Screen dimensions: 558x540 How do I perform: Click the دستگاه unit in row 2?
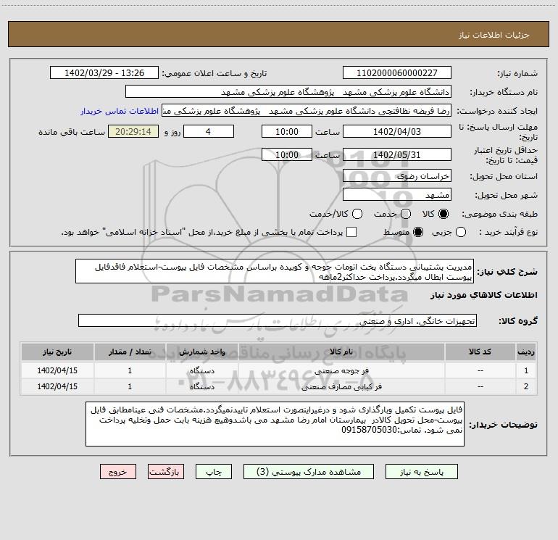click(201, 386)
